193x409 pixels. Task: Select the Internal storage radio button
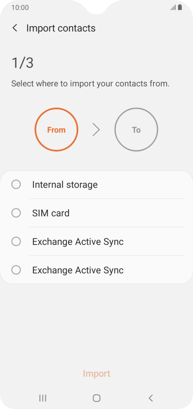(x=16, y=185)
